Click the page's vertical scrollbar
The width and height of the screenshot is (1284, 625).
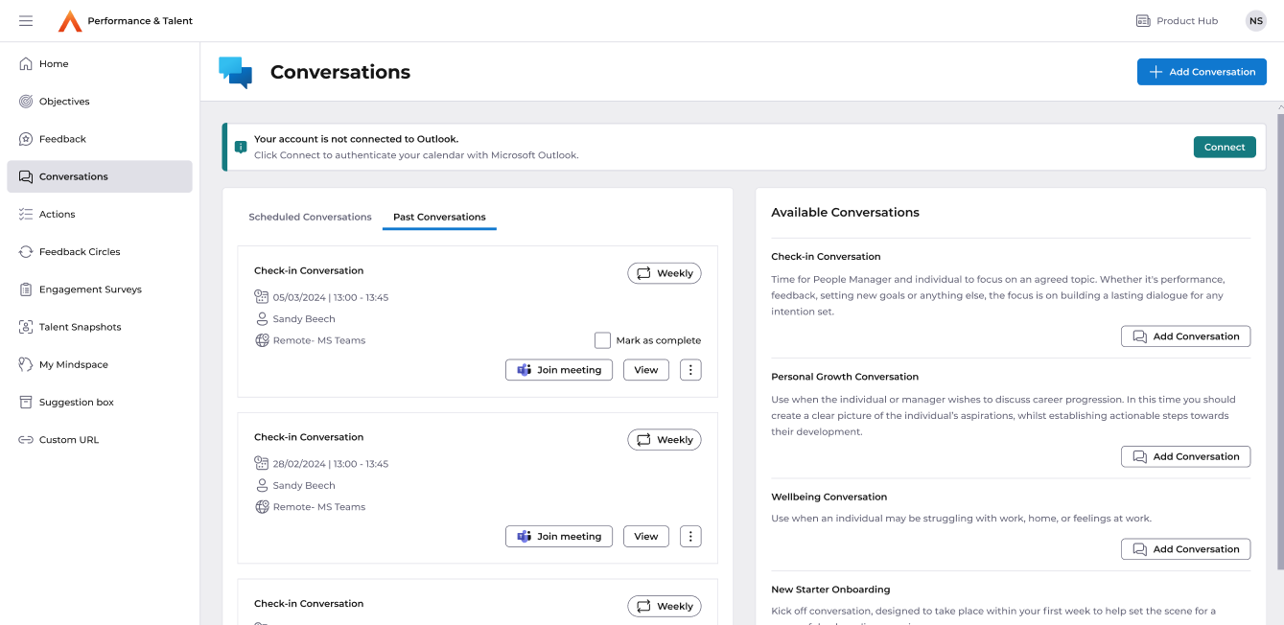pyautogui.click(x=1279, y=336)
